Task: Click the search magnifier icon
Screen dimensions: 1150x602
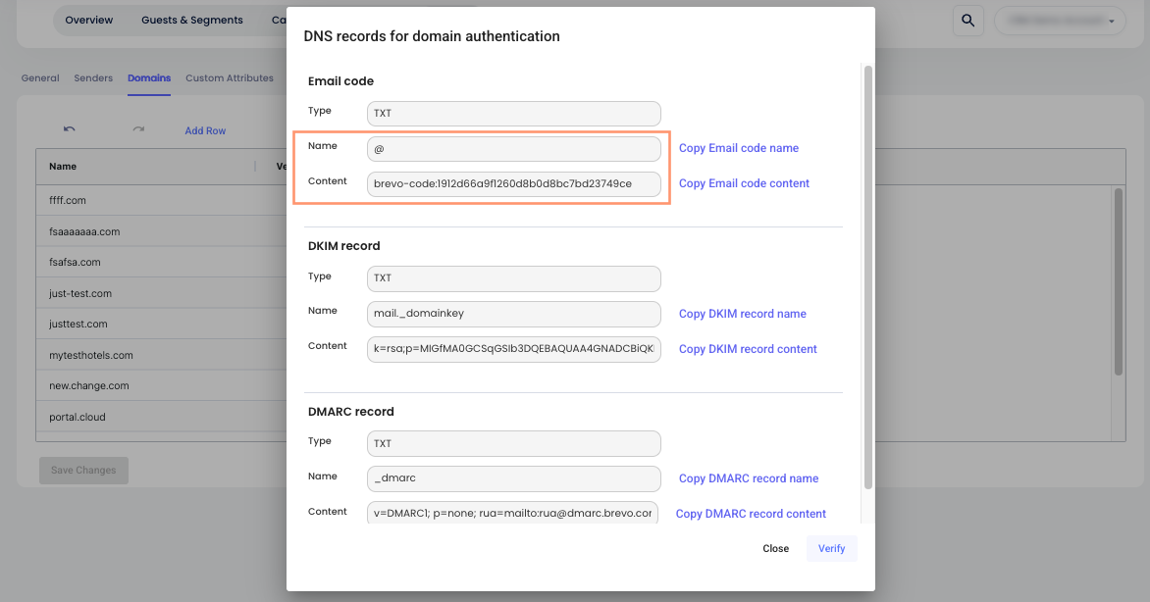Action: [x=967, y=21]
